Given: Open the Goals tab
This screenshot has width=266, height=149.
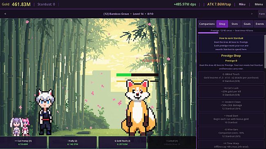Looking at the screenshot, I should 247,24.
